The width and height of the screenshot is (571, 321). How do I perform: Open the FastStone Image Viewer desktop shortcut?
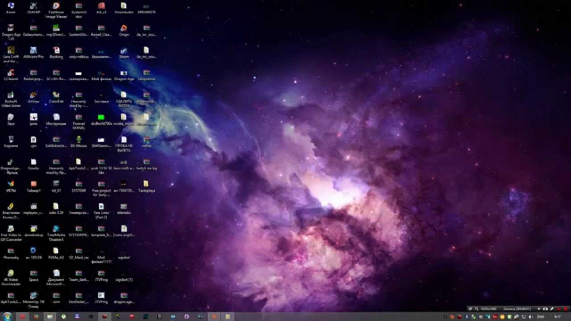click(x=56, y=10)
